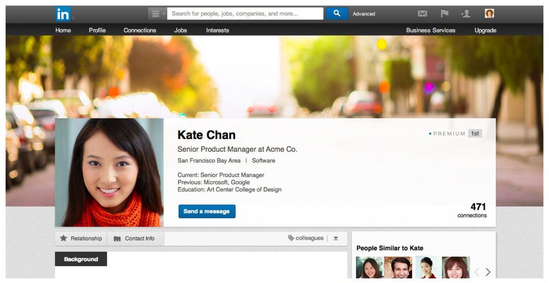Show next similar people with right arrow
This screenshot has height=283, width=549.
pos(488,272)
